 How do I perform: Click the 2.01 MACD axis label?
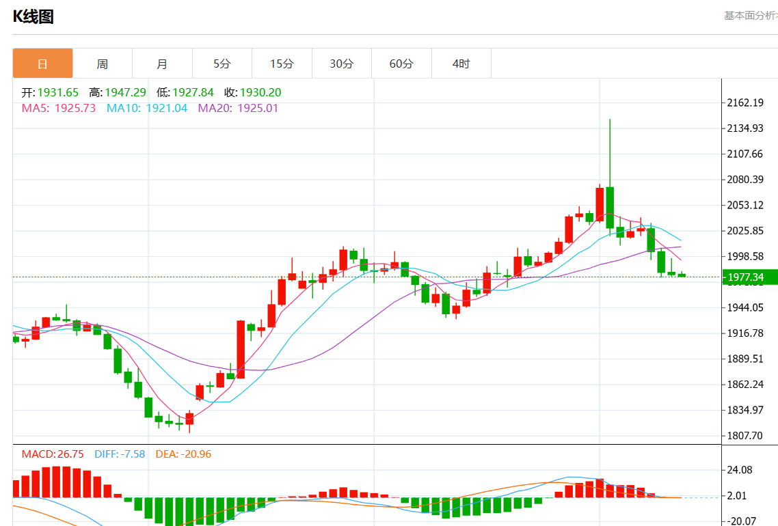[x=737, y=496]
